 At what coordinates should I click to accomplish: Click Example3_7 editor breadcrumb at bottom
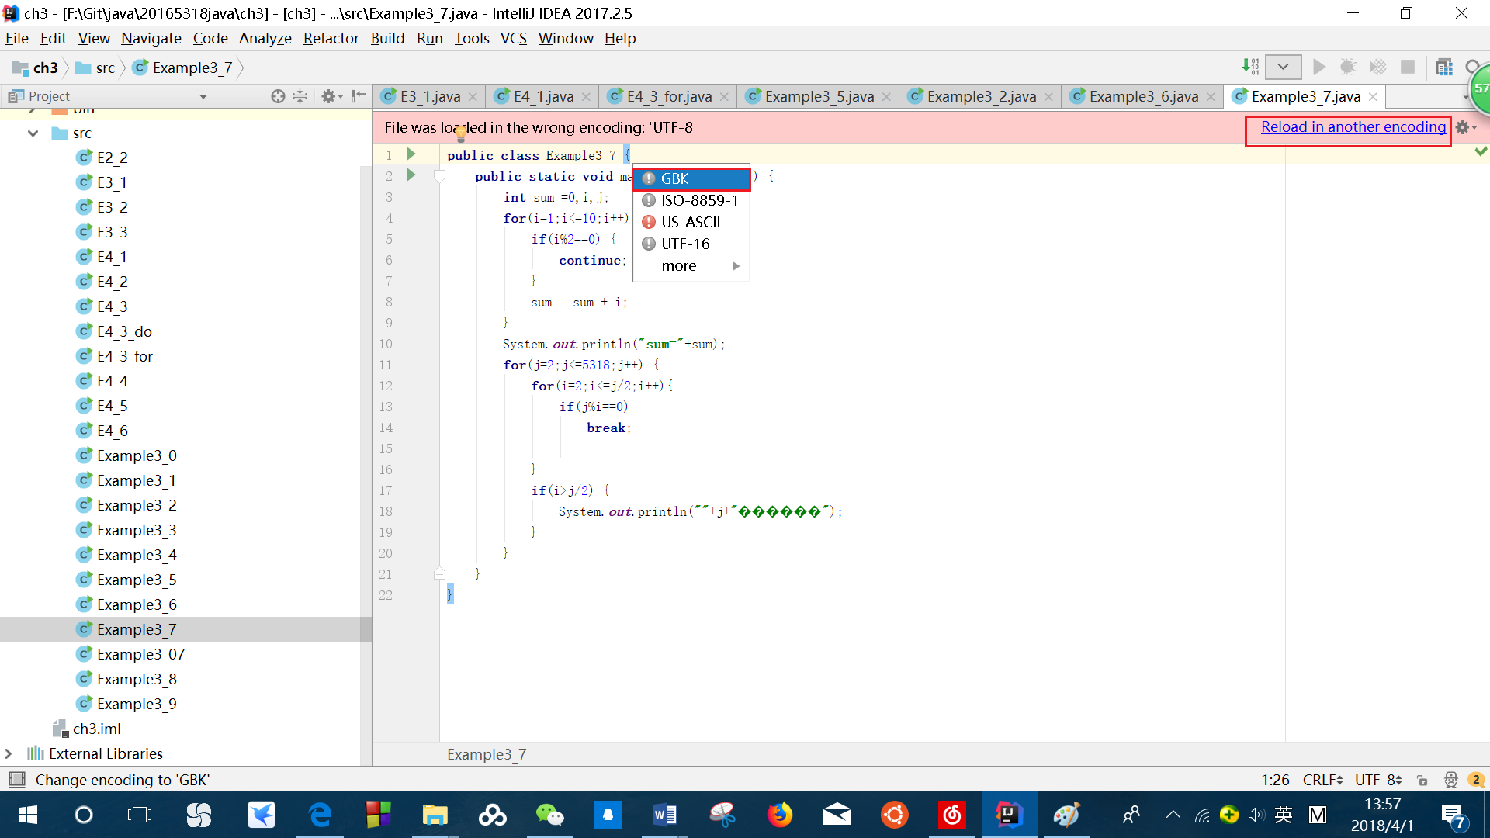487,754
